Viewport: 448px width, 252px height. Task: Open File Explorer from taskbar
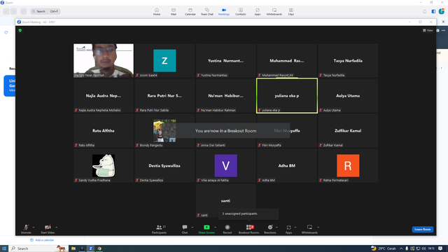[x=73, y=248]
